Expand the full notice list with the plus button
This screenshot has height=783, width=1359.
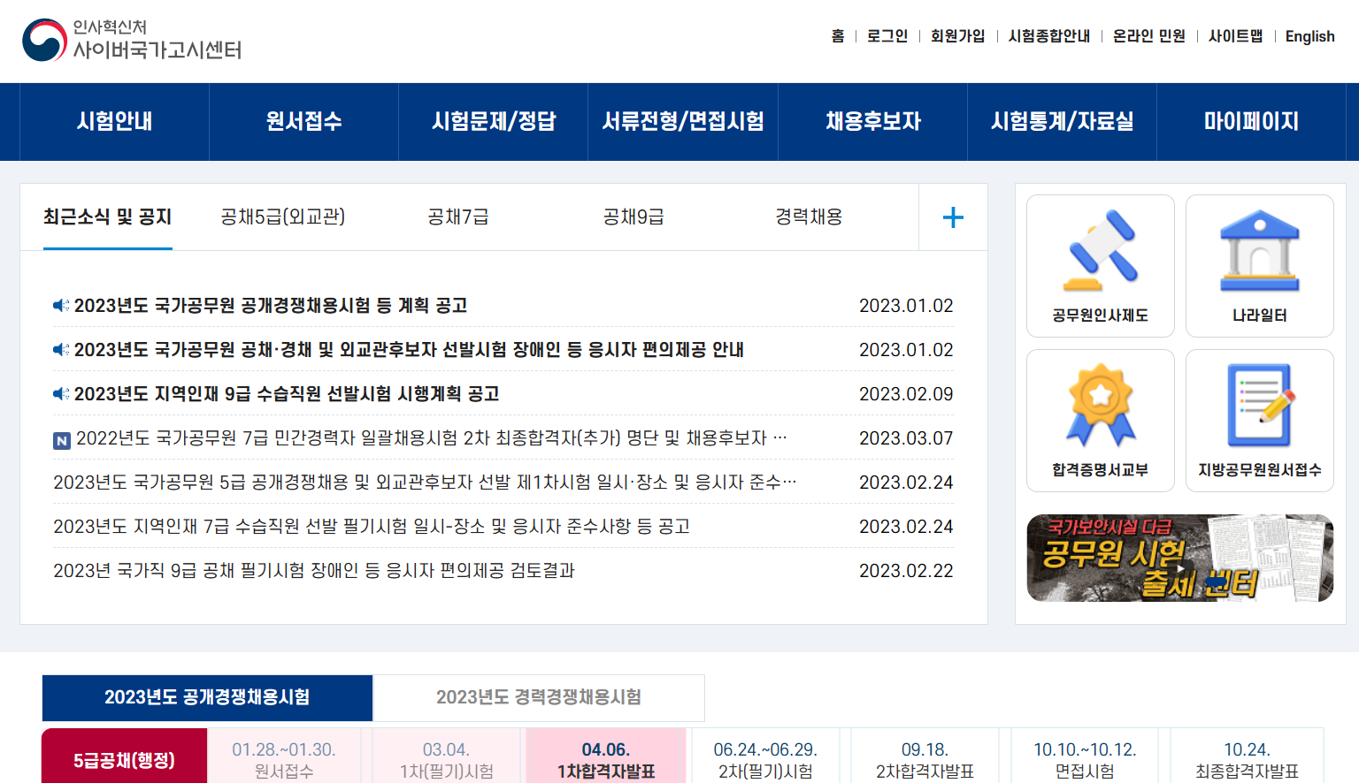pyautogui.click(x=953, y=217)
